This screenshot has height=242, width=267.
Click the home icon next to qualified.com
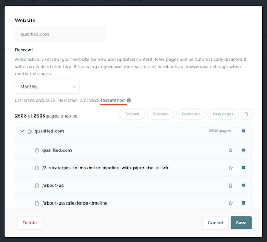click(x=29, y=131)
